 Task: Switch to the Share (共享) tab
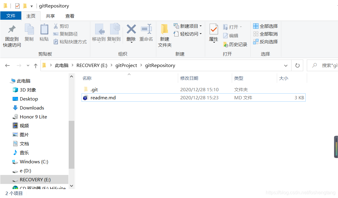click(x=50, y=16)
